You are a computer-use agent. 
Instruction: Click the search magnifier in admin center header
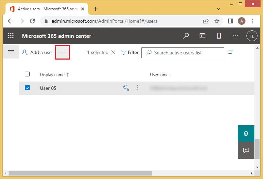click(x=186, y=36)
